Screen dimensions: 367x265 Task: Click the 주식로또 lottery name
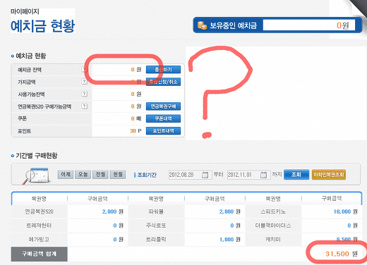[156, 226]
